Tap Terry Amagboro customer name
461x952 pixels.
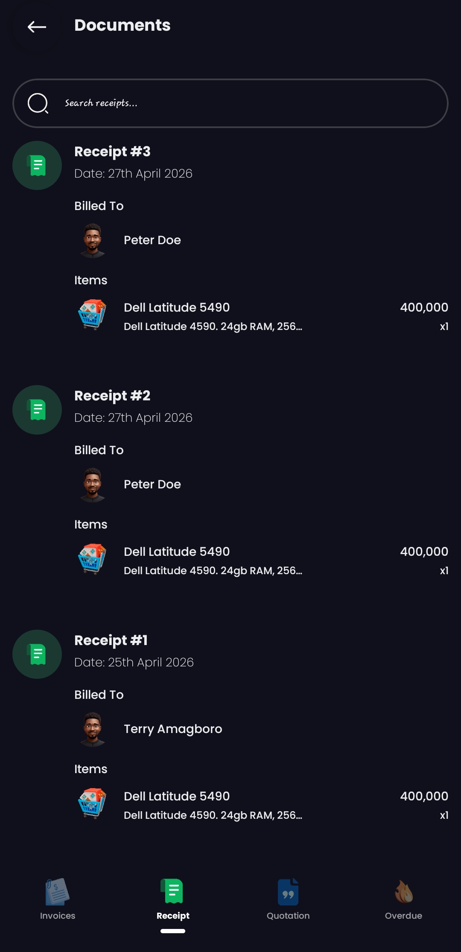coord(173,729)
